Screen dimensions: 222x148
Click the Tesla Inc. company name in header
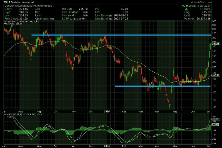pos(16,2)
